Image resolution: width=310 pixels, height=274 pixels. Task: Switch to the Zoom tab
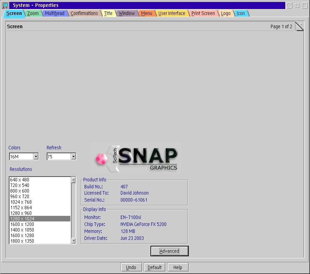click(33, 13)
